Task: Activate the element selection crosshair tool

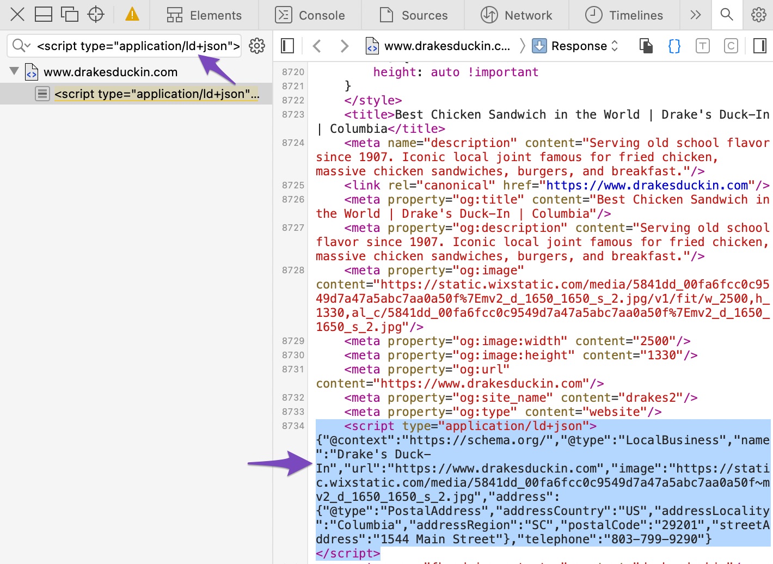Action: [x=96, y=15]
